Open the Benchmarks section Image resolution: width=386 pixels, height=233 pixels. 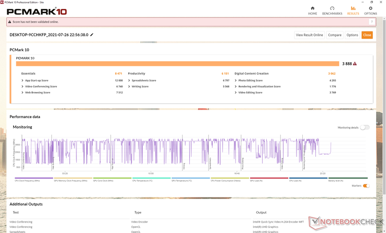coord(332,11)
